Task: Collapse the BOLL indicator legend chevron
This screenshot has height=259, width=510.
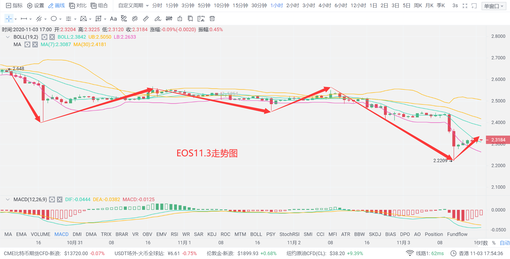Action: (8, 37)
